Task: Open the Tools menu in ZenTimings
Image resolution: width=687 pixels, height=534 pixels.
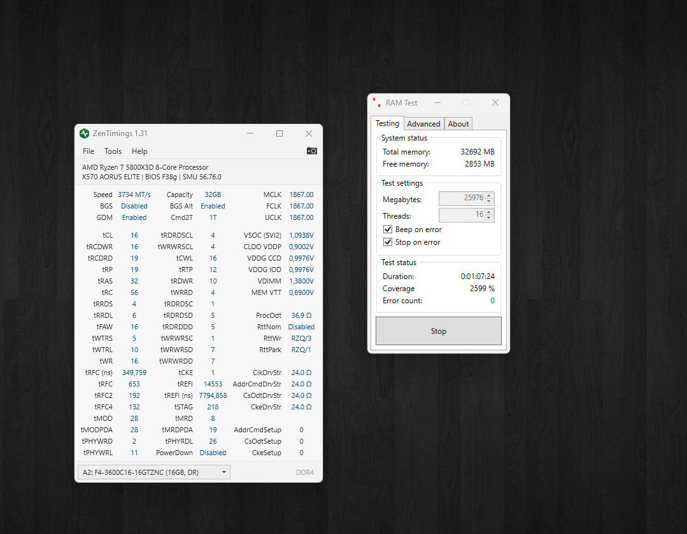Action: 113,151
